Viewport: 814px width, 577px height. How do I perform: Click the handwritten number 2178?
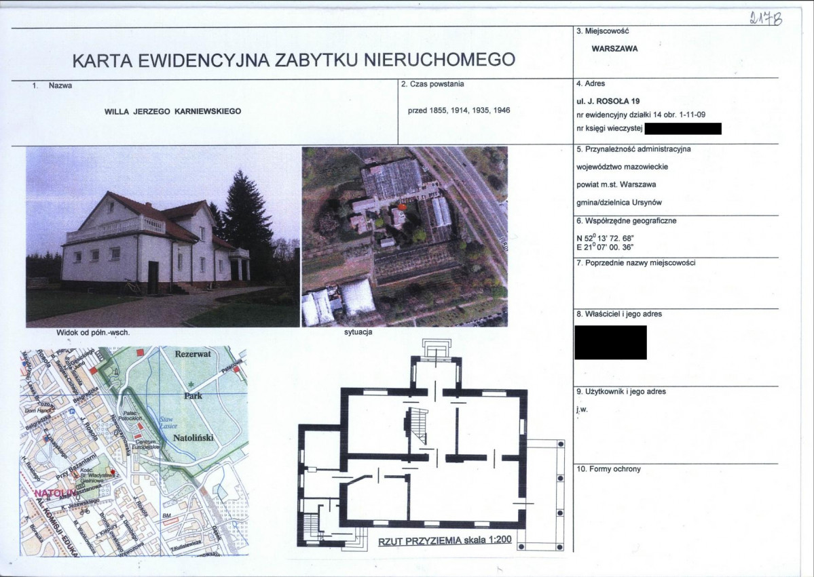pos(766,18)
